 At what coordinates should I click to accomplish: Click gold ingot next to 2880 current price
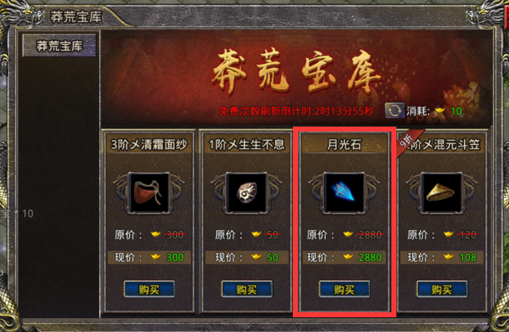pyautogui.click(x=348, y=257)
